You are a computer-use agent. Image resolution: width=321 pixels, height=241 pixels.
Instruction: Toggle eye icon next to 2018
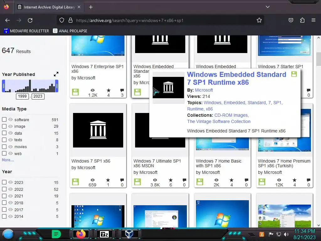[x=10, y=203]
